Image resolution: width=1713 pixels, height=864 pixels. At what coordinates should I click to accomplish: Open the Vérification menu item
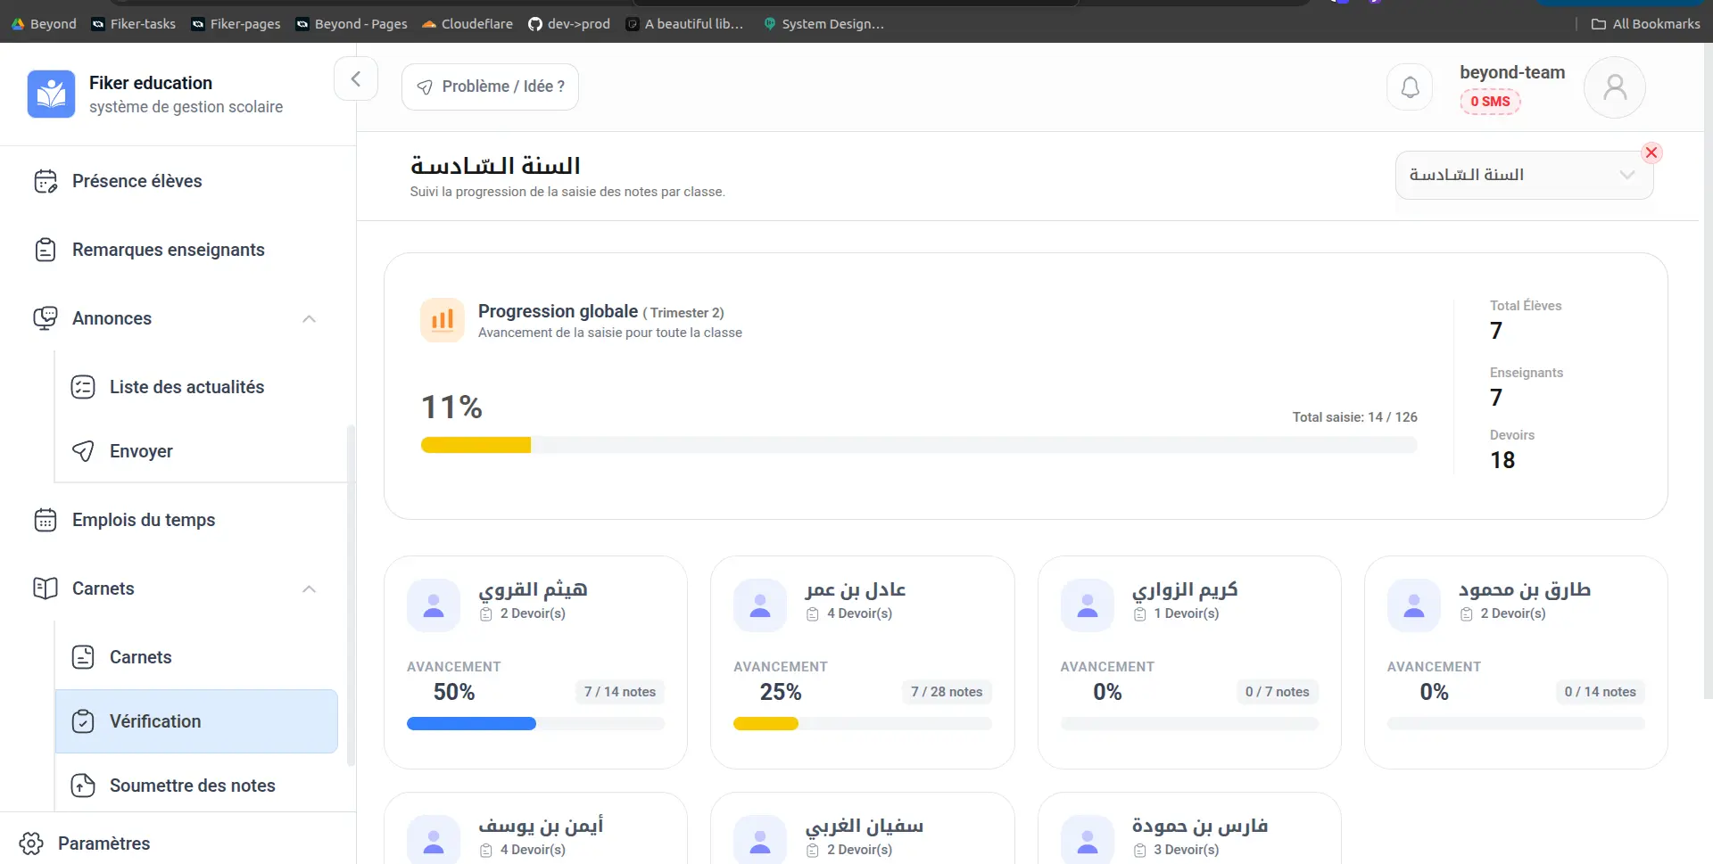(196, 721)
